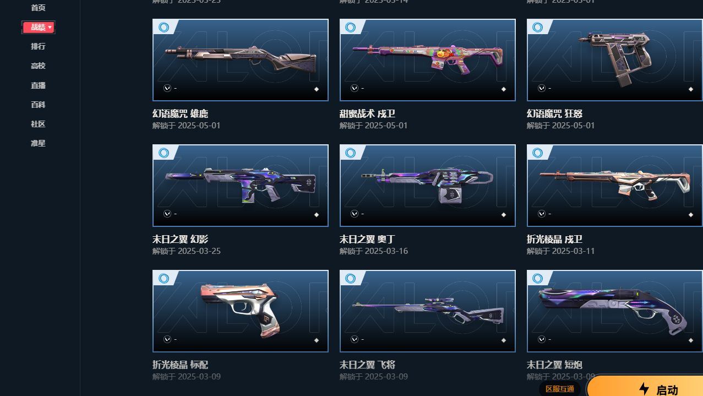Click the Valorant points icon on 末日之翼 幻影 card
Screen dimensions: 703x396
(167, 214)
